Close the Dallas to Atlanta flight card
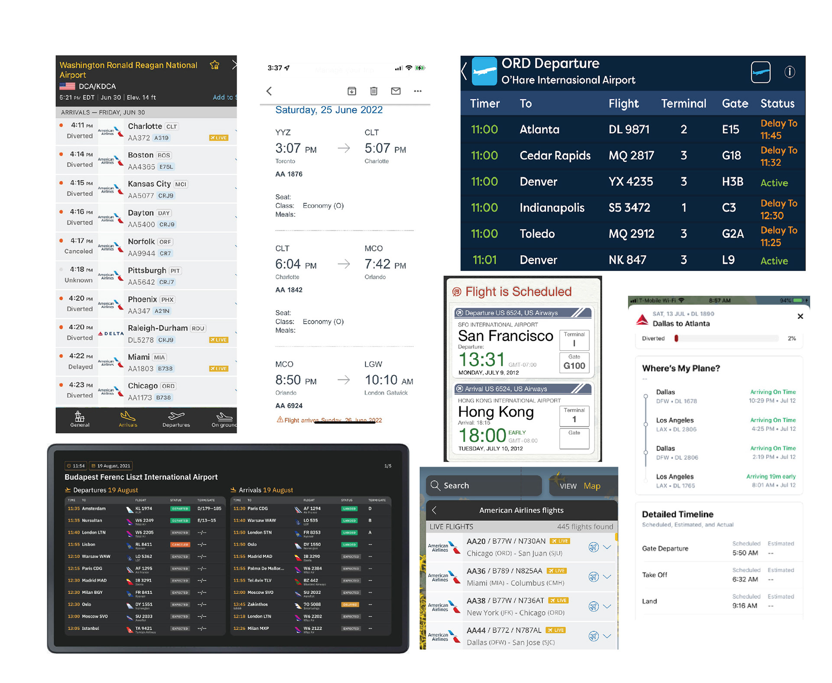Screen dimensions: 832x683 800,316
